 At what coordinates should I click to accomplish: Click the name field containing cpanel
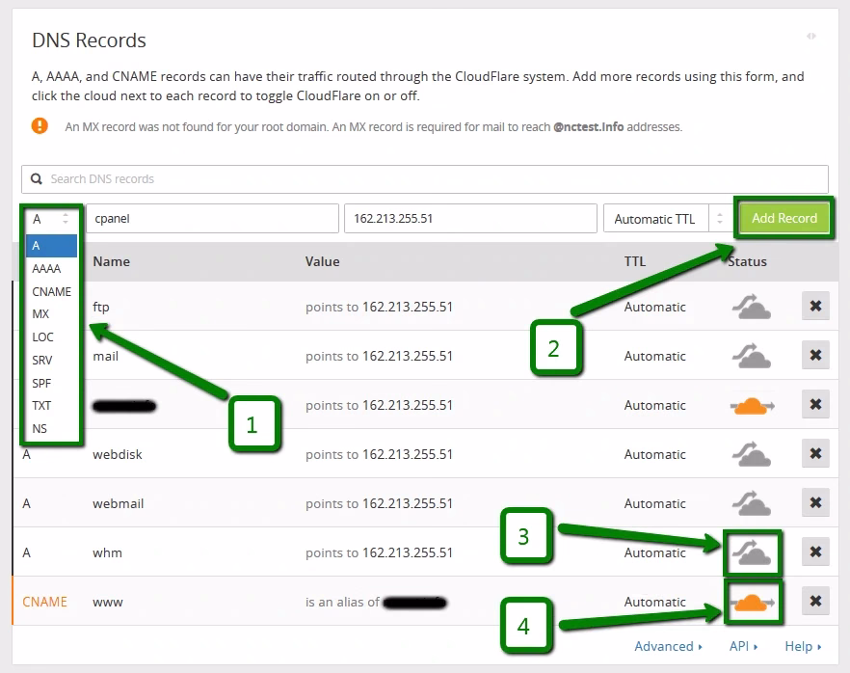[x=212, y=219]
